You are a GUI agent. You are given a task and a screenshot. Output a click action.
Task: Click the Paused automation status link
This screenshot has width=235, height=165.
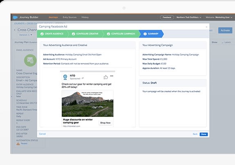[24, 143]
